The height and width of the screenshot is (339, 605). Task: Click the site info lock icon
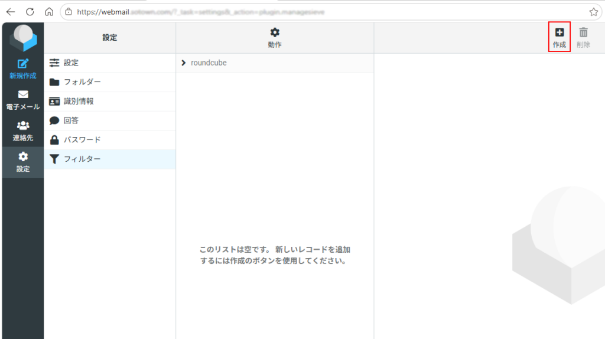[69, 12]
